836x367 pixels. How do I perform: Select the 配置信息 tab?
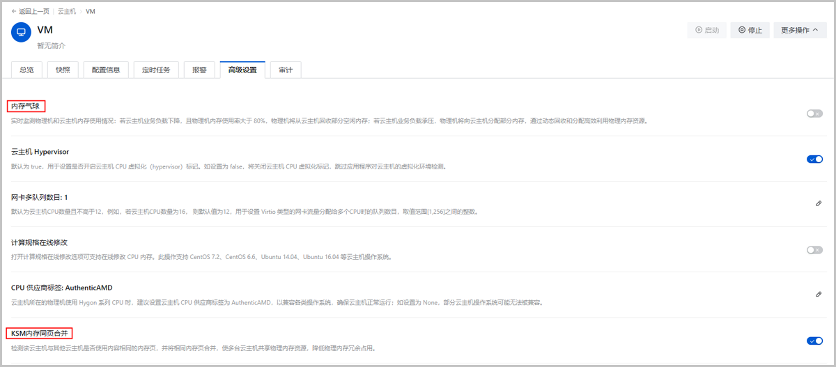[x=106, y=70]
